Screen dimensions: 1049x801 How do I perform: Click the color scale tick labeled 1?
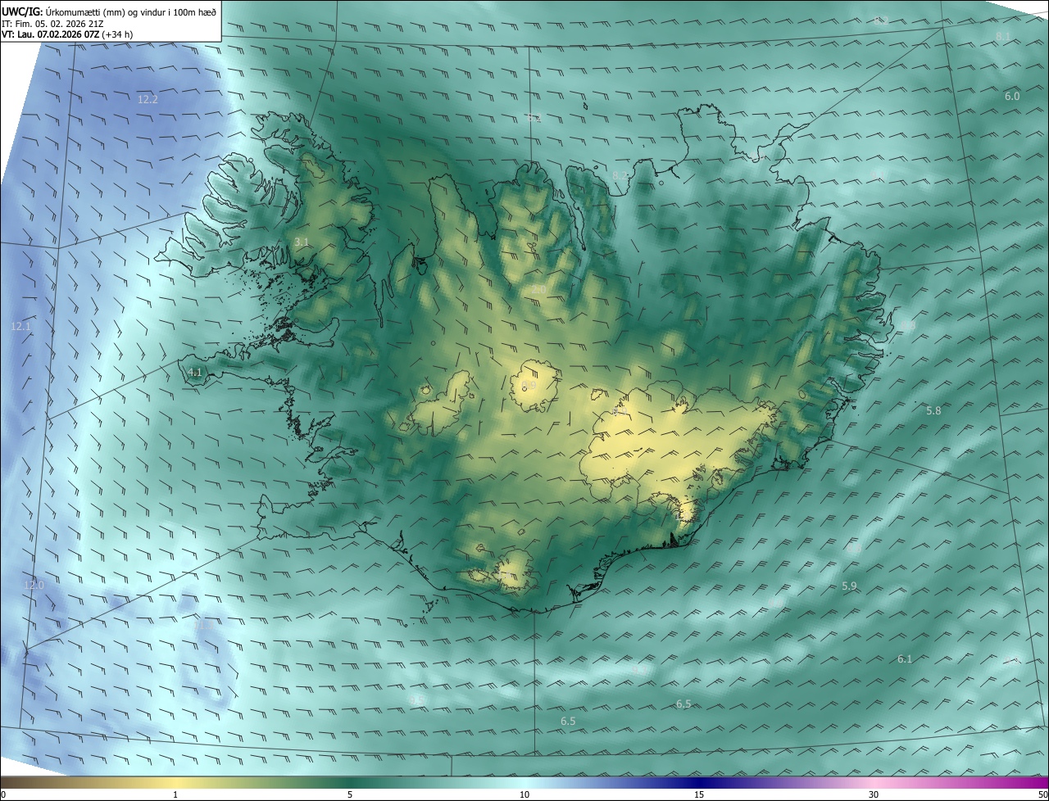(x=175, y=794)
